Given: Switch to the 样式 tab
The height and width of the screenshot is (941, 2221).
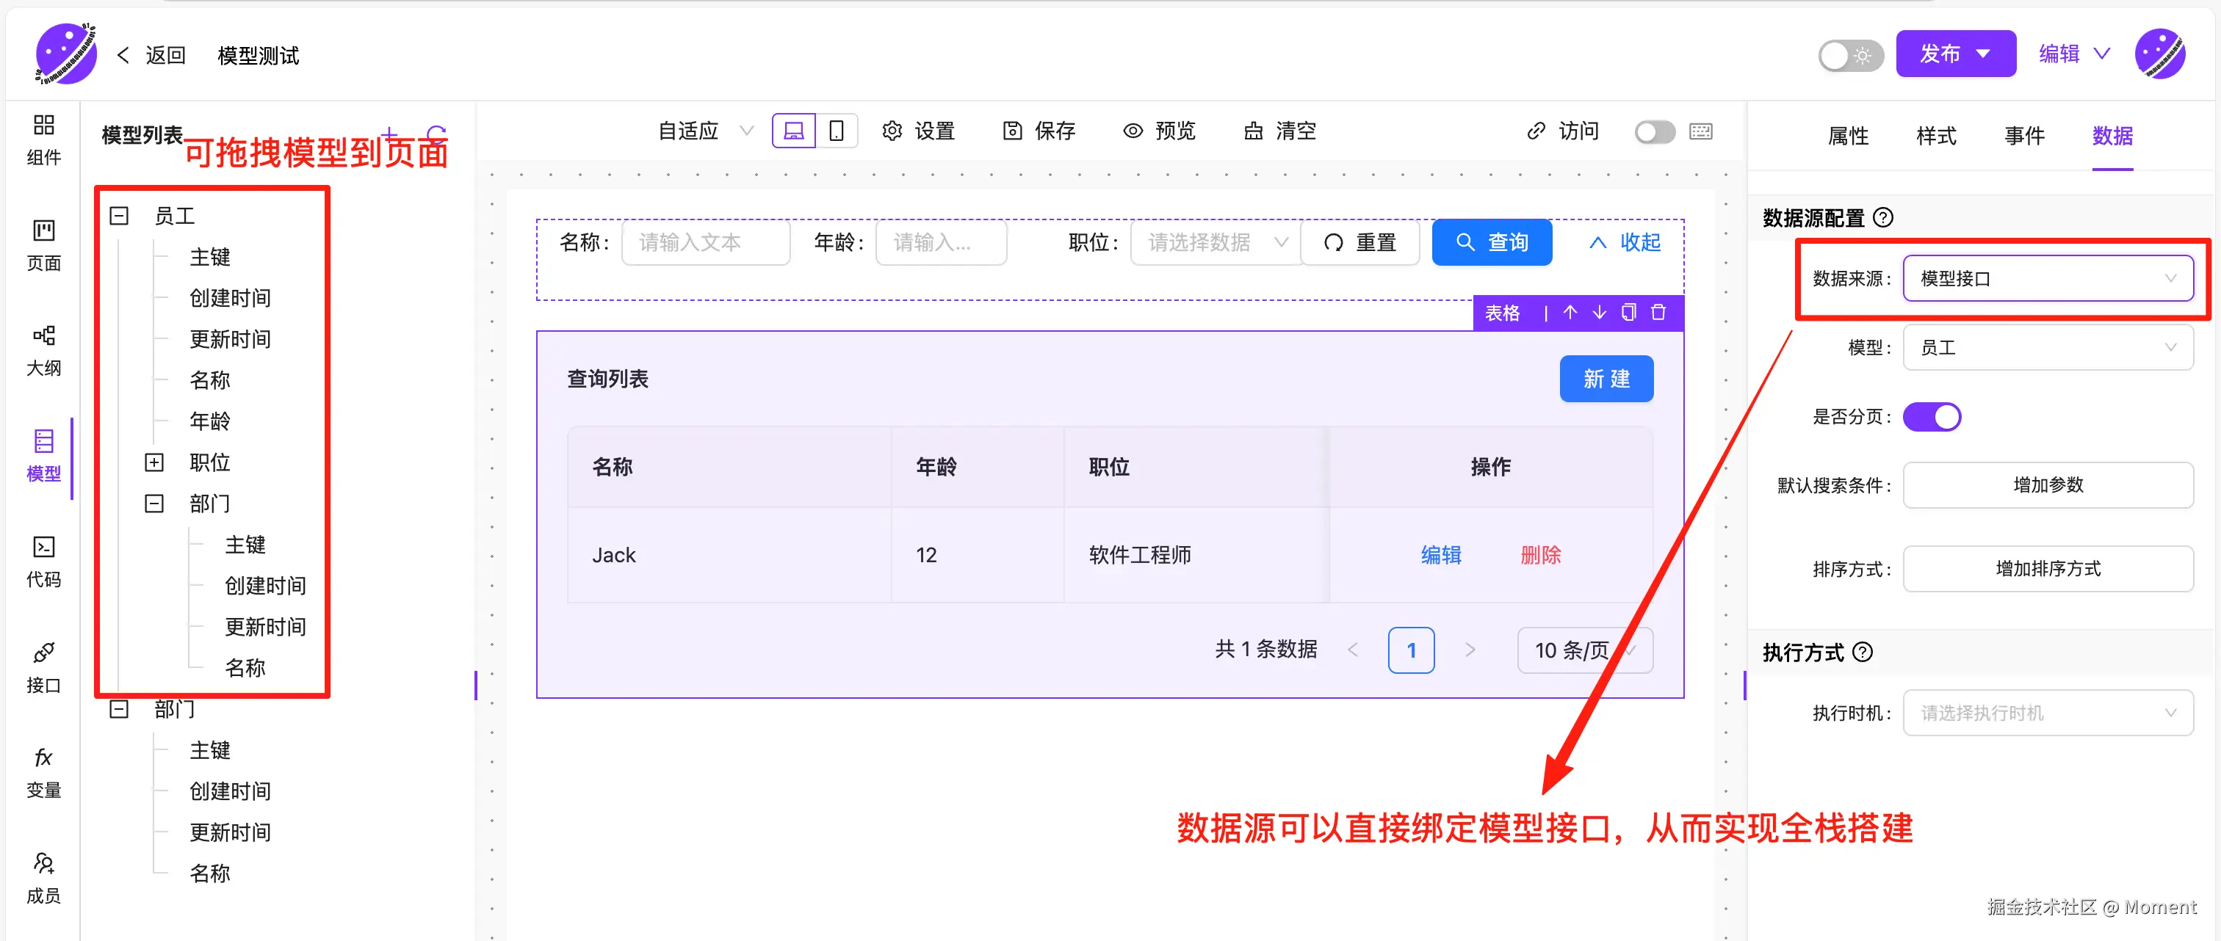Looking at the screenshot, I should point(1935,135).
